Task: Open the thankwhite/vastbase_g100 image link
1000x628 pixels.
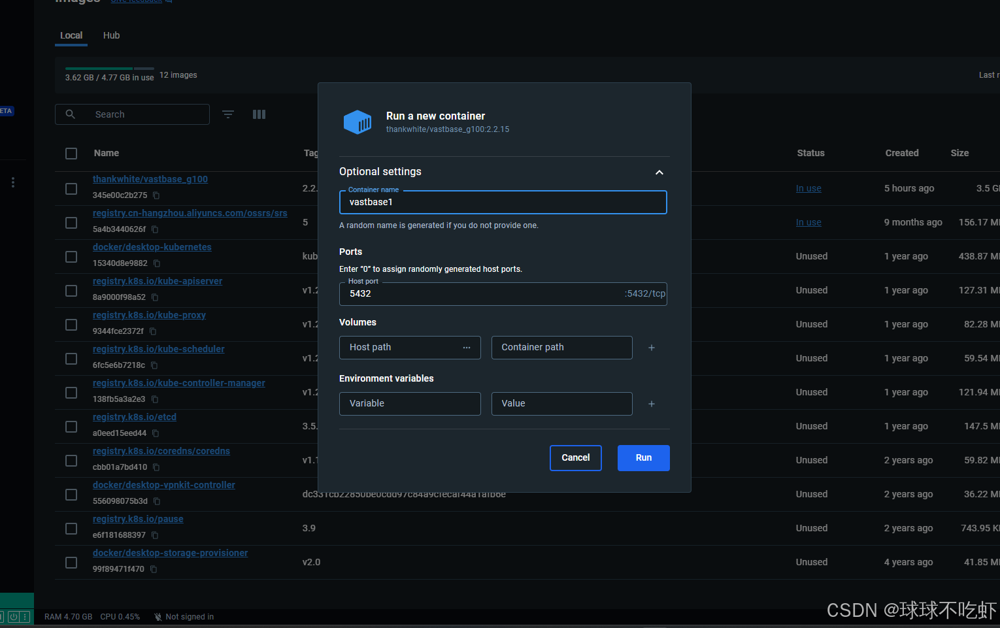Action: click(150, 179)
